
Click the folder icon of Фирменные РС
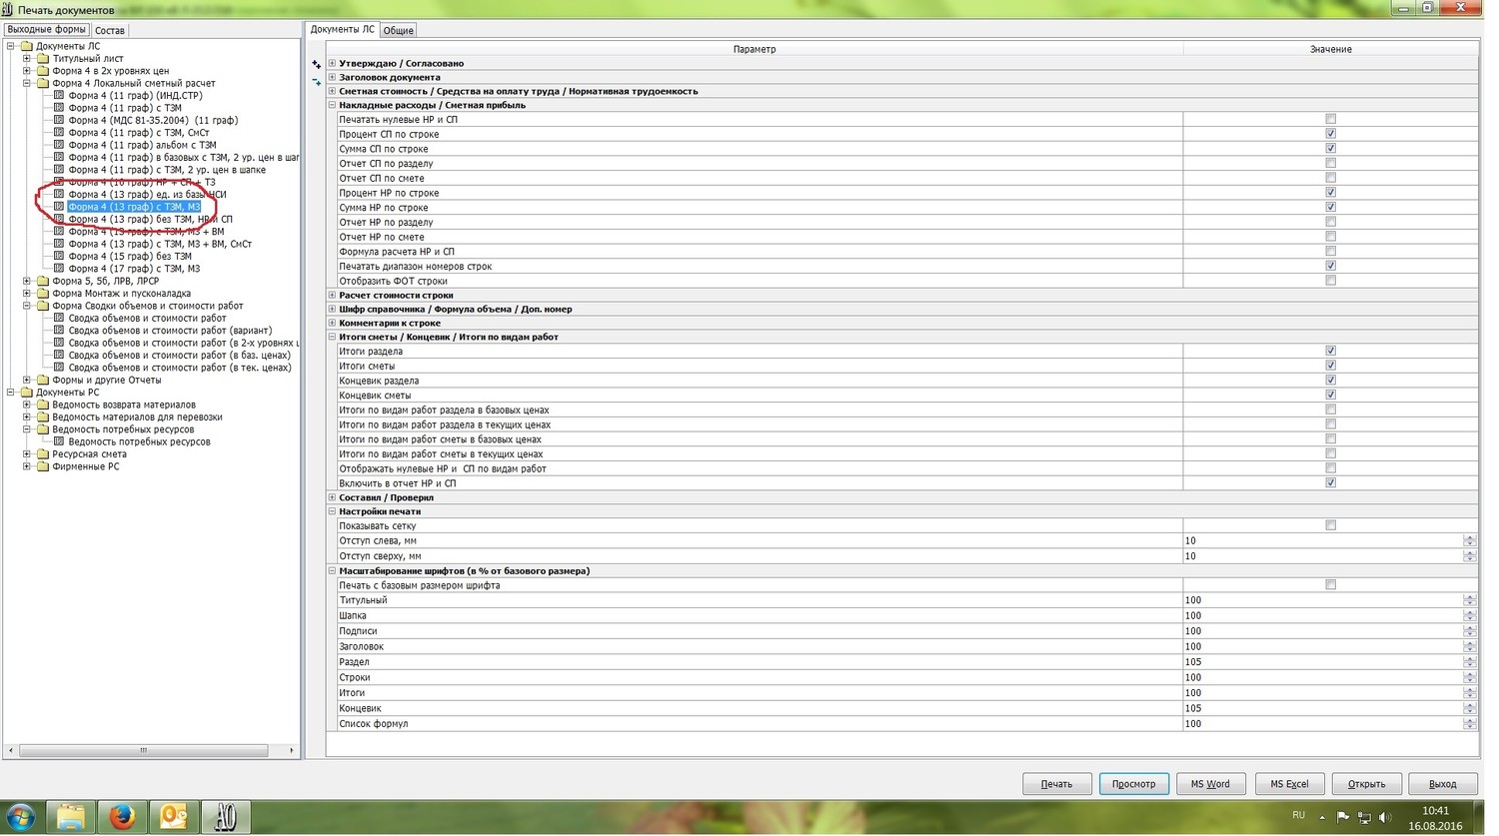43,466
